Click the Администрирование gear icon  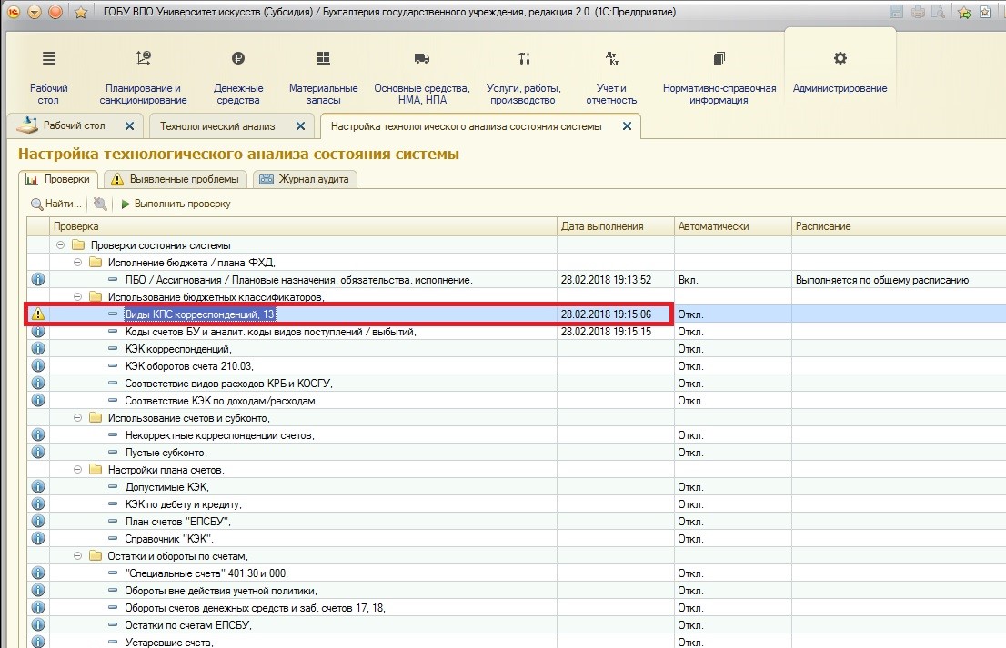(x=840, y=59)
